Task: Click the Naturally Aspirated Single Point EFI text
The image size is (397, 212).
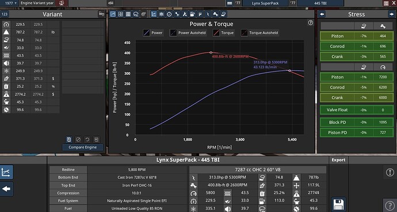Action: point(137,201)
